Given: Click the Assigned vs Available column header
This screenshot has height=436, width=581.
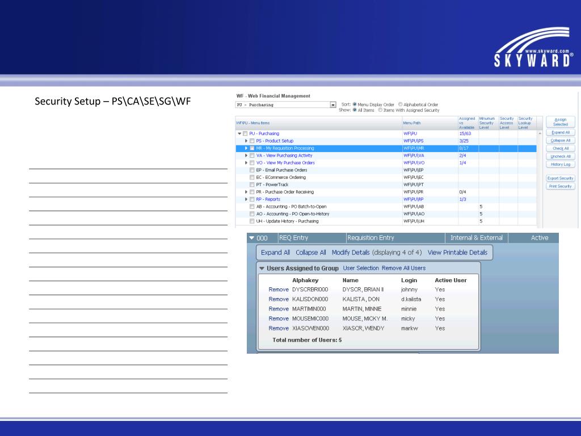Looking at the screenshot, I should click(x=467, y=123).
